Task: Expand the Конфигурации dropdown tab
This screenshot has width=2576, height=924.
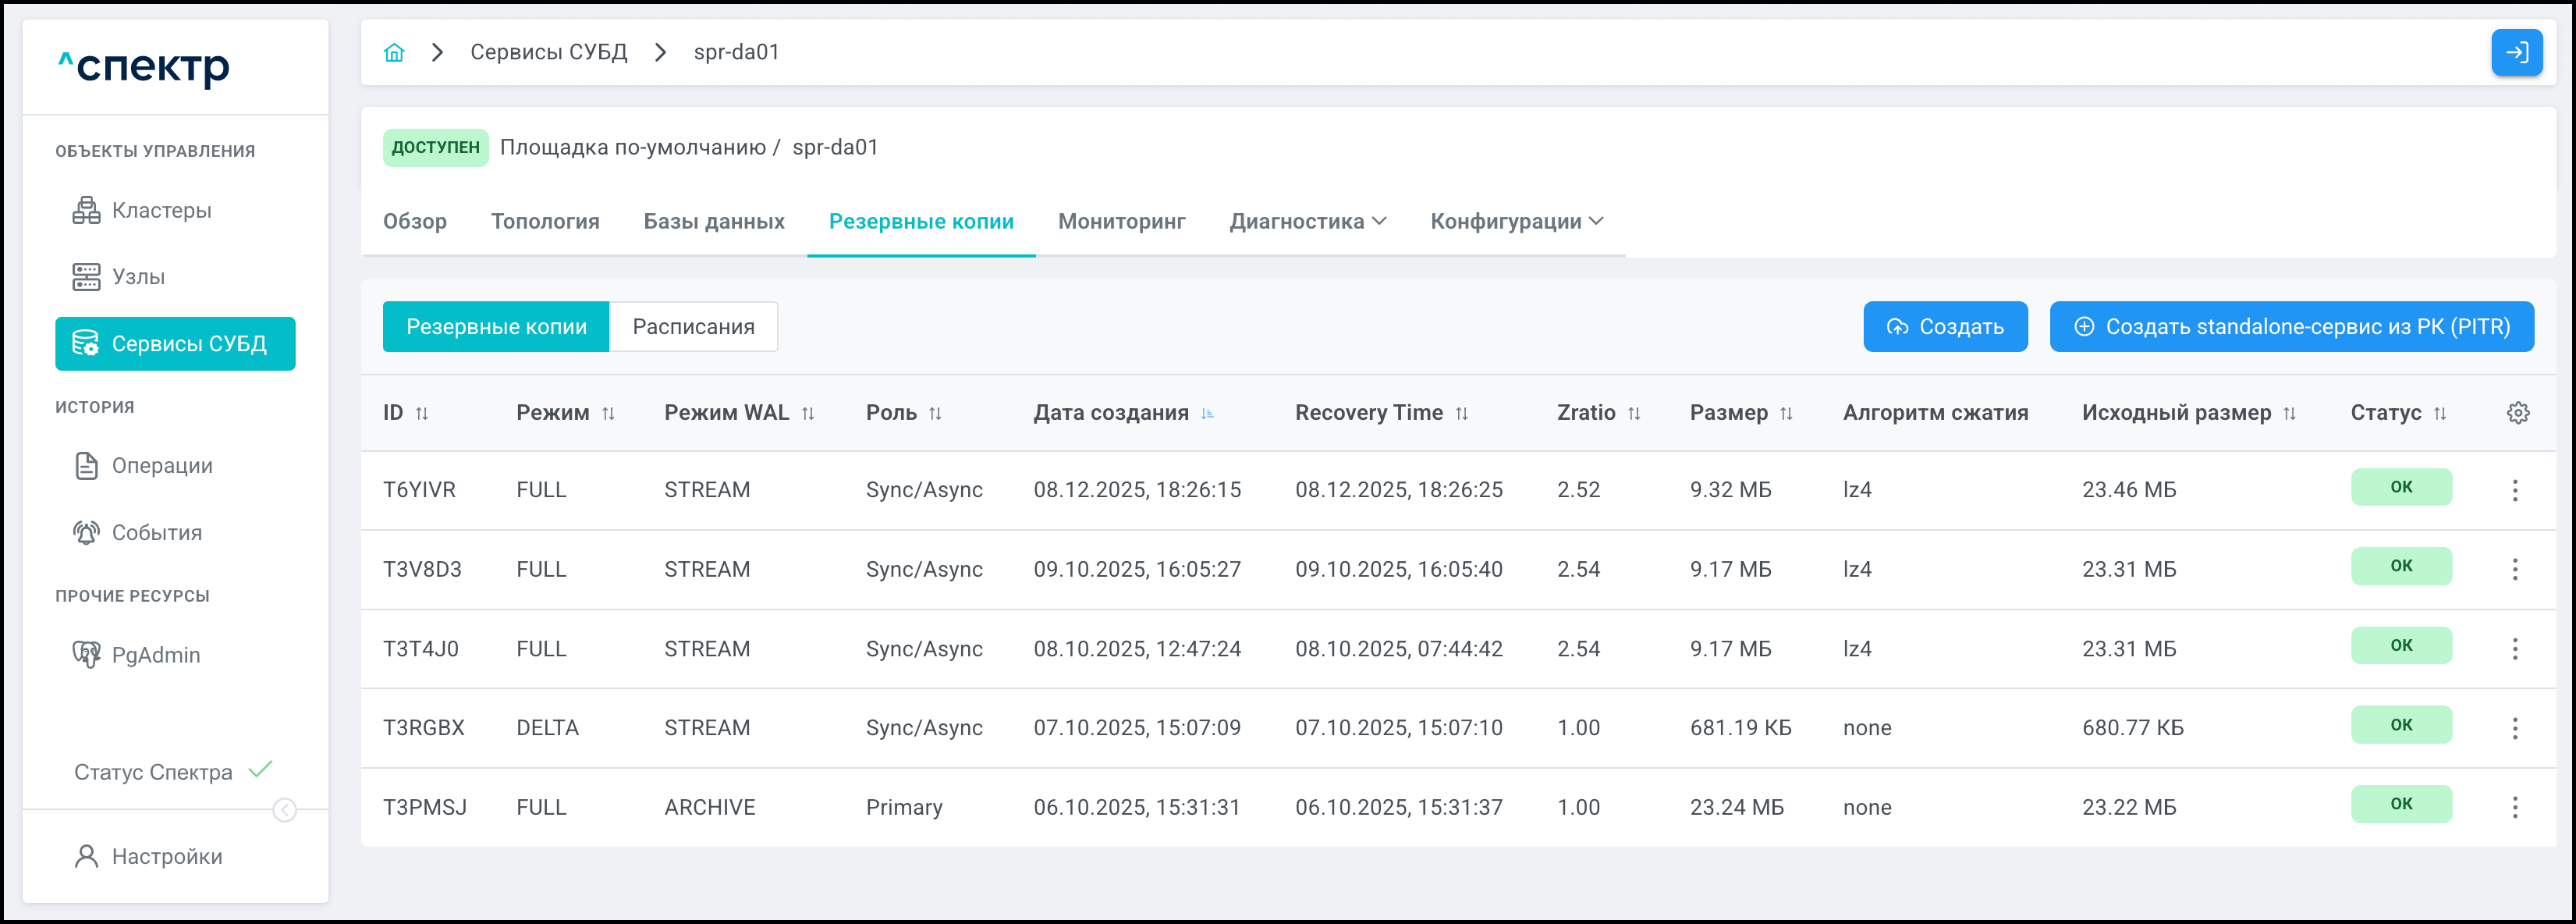Action: 1516,221
